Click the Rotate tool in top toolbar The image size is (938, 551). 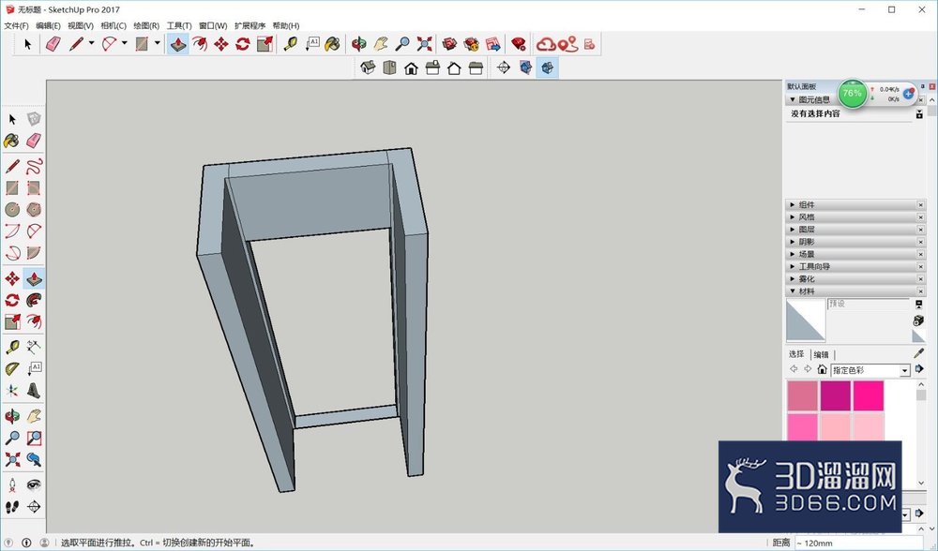(243, 44)
